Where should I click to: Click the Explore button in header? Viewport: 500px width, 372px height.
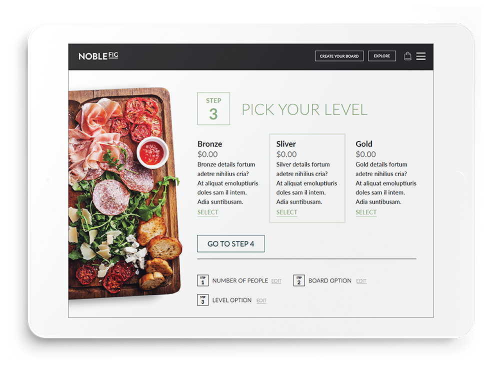[381, 56]
